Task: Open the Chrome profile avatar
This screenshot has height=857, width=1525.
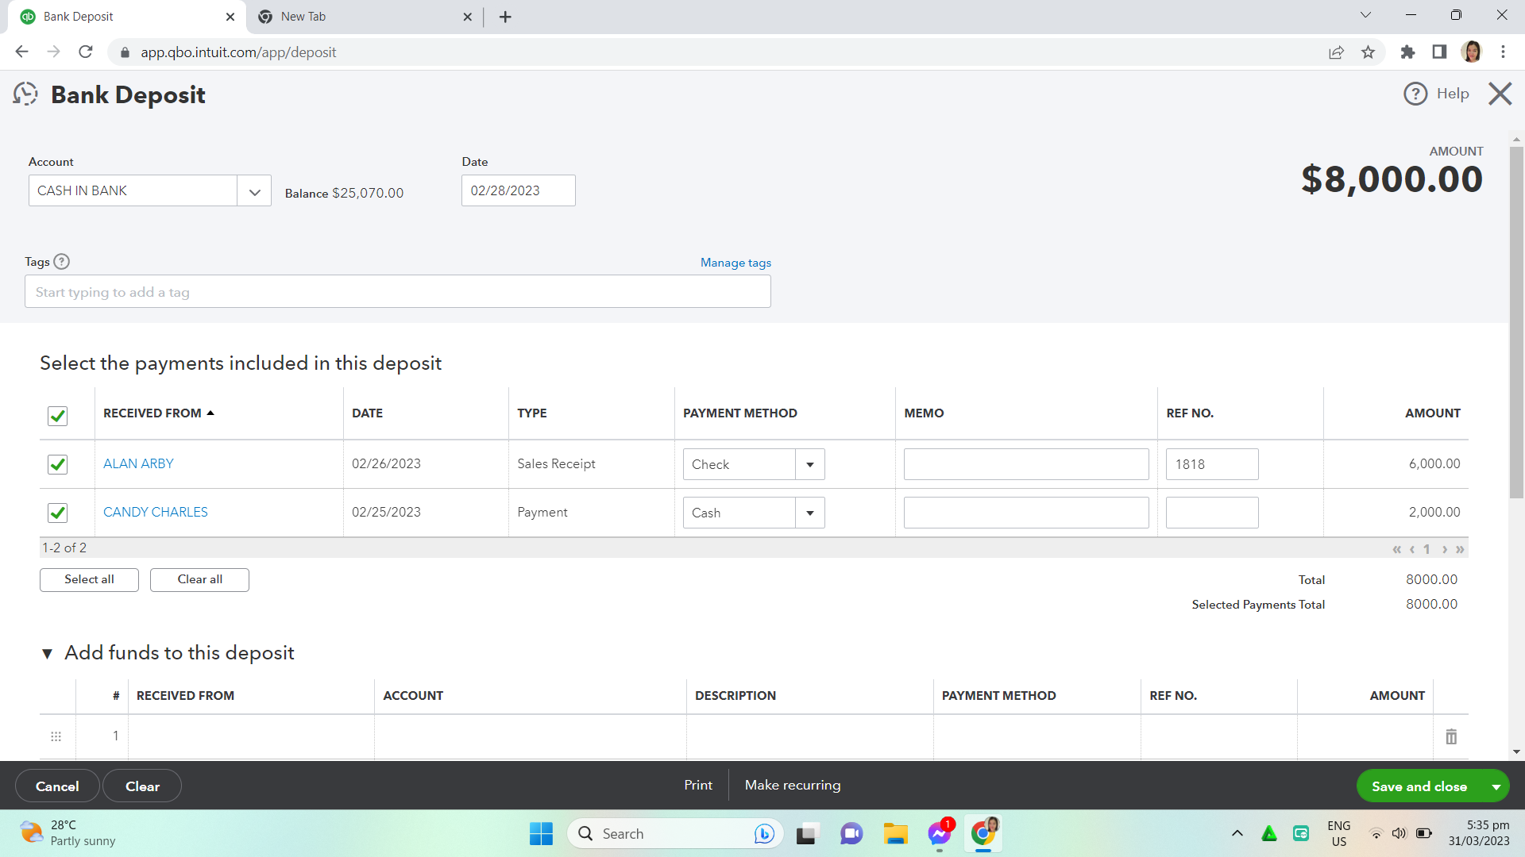Action: [1471, 52]
